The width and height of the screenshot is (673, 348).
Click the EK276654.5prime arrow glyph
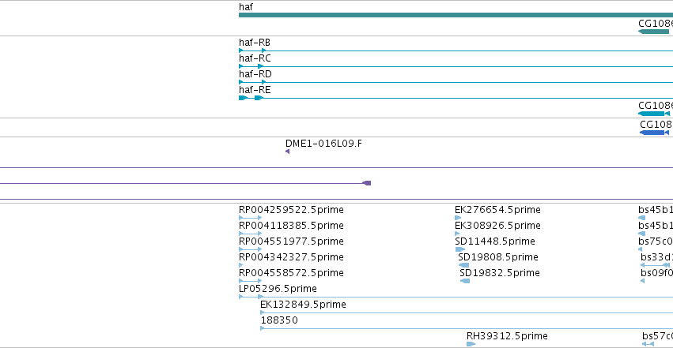coord(458,218)
